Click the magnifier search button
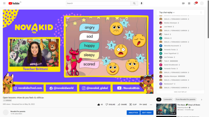This screenshot has height=117, width=209. pyautogui.click(x=134, y=3)
